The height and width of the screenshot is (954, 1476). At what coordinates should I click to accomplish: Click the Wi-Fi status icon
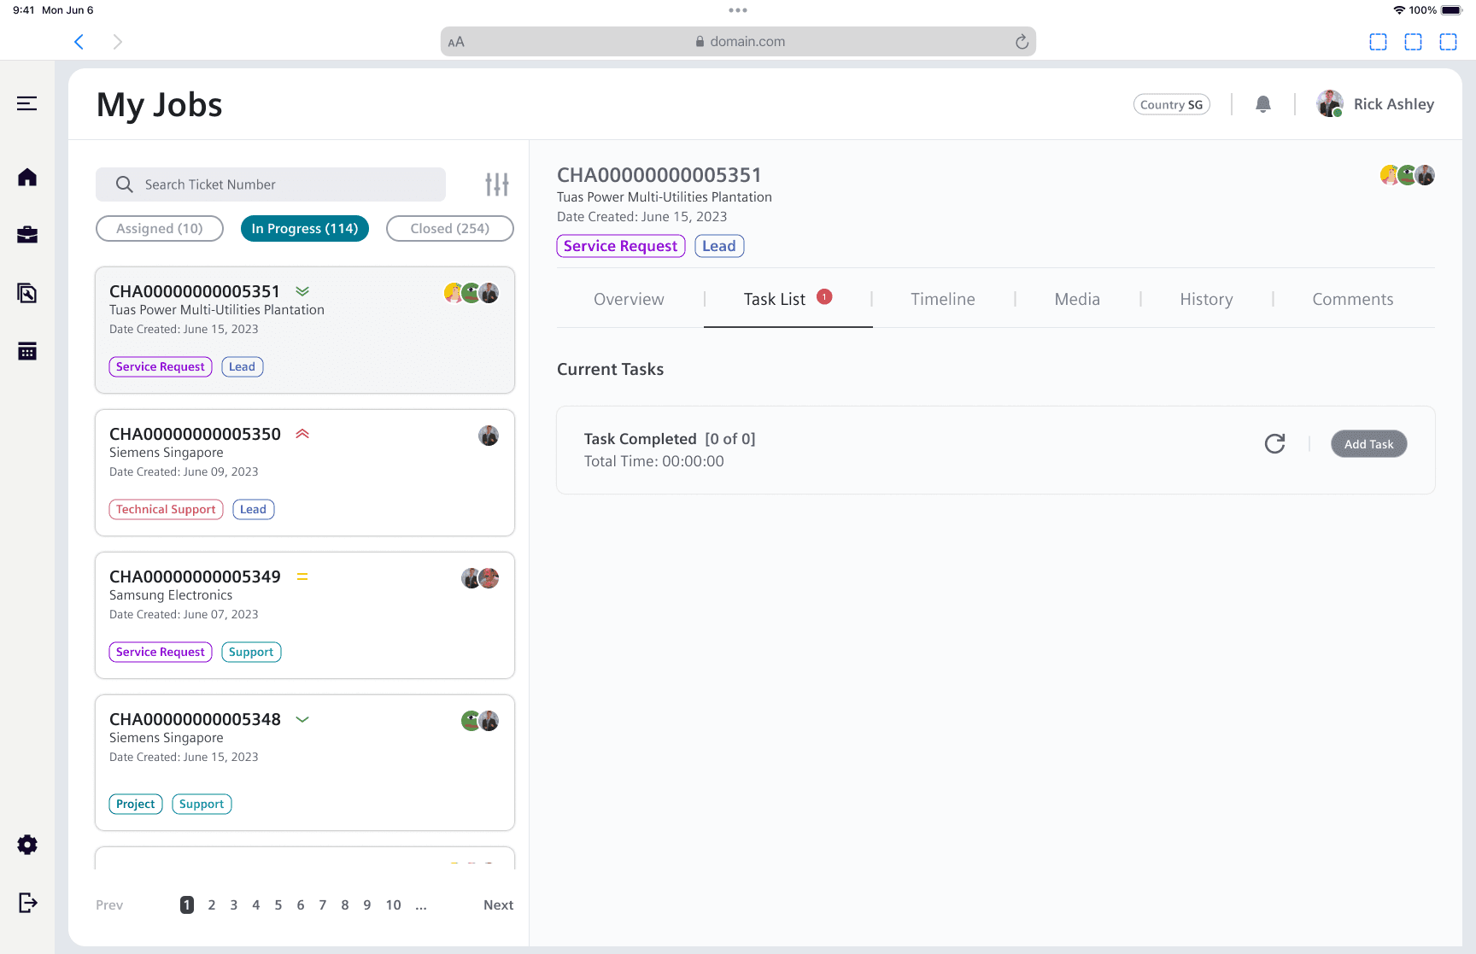(1399, 10)
